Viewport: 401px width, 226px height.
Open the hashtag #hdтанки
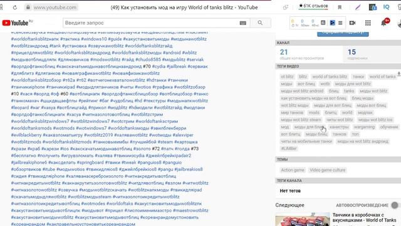pos(156,80)
